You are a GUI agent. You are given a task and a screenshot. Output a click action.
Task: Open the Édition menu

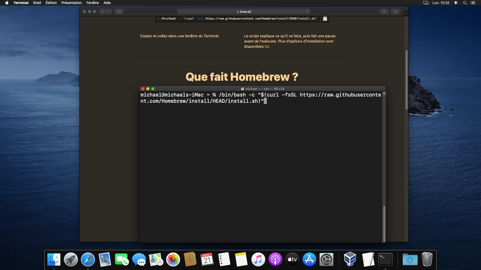click(x=51, y=3)
